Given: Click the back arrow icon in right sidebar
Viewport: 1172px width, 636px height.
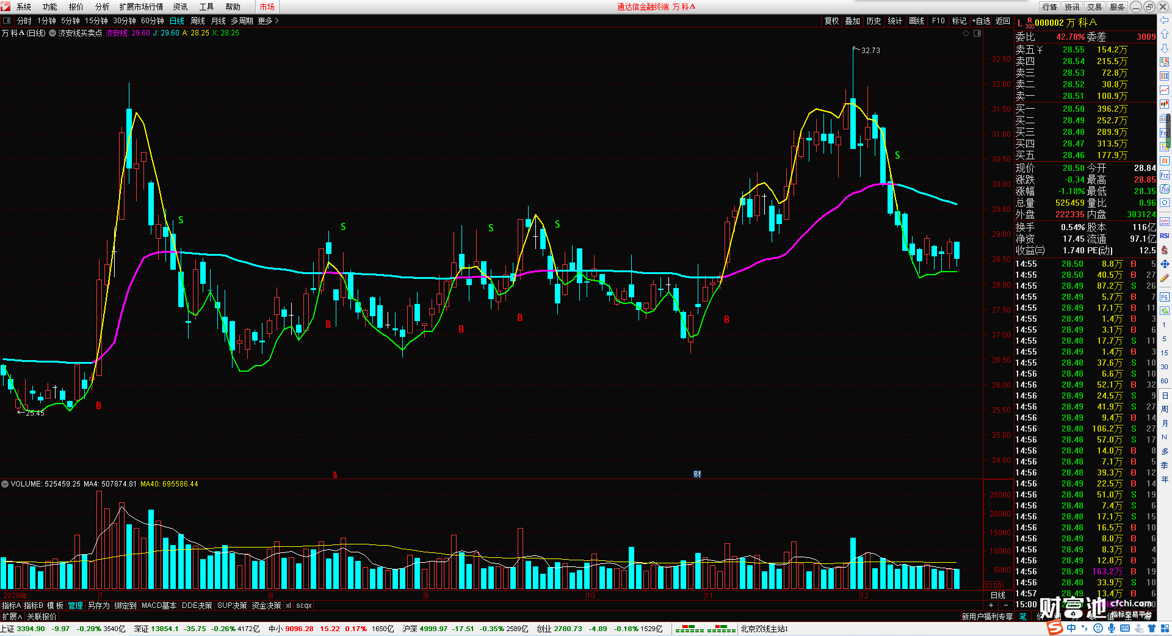Looking at the screenshot, I should pos(1164,20).
